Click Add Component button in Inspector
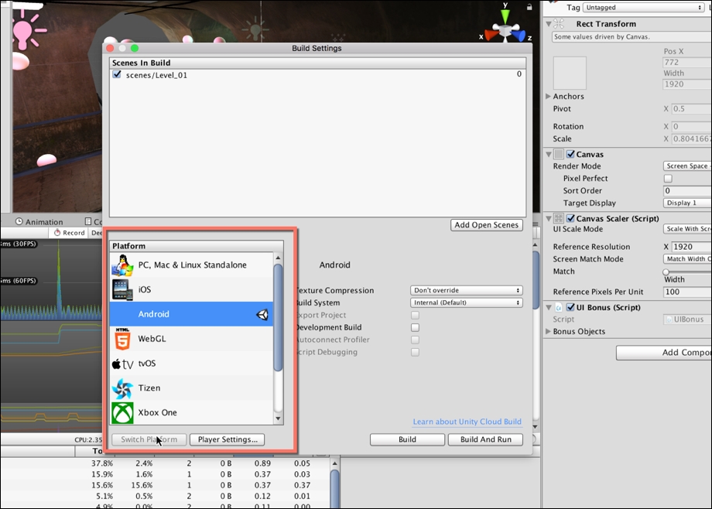Image resolution: width=712 pixels, height=509 pixels. pyautogui.click(x=664, y=352)
